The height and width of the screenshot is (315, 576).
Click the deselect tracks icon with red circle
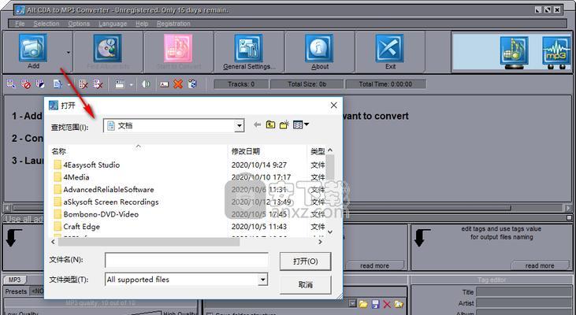pyautogui.click(x=25, y=84)
